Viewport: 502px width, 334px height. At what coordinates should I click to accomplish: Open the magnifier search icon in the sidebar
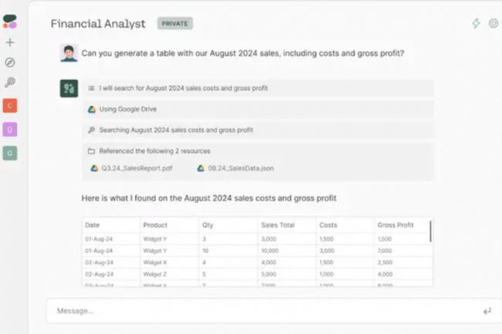[x=10, y=82]
